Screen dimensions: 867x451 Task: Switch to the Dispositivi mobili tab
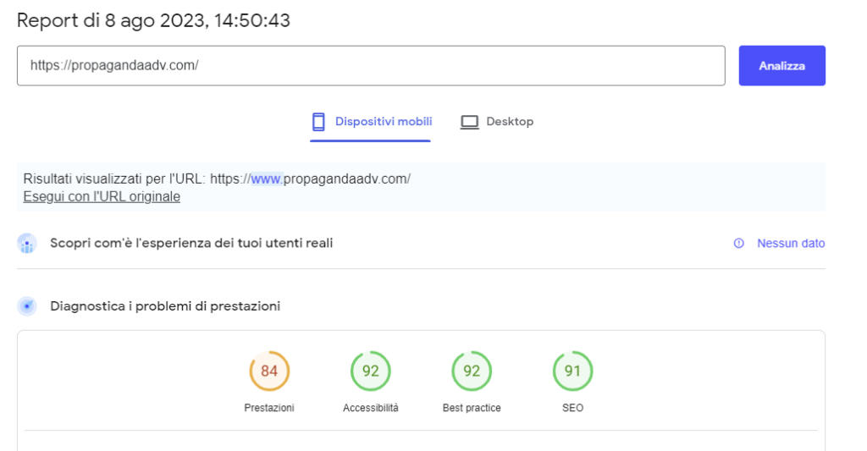click(x=371, y=122)
